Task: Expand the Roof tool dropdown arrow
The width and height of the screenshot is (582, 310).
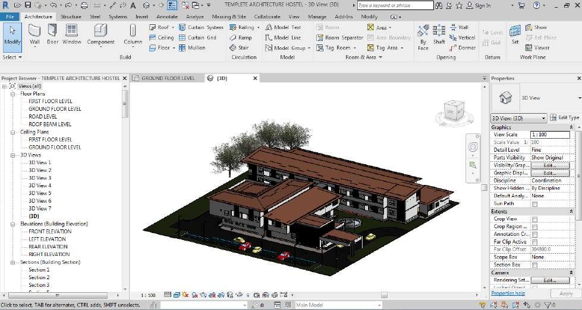Action: [x=174, y=27]
